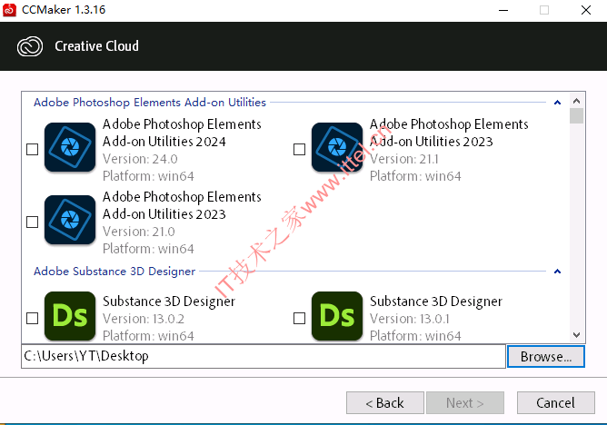Click the scrollbar up arrow
The image size is (607, 425).
pos(576,101)
